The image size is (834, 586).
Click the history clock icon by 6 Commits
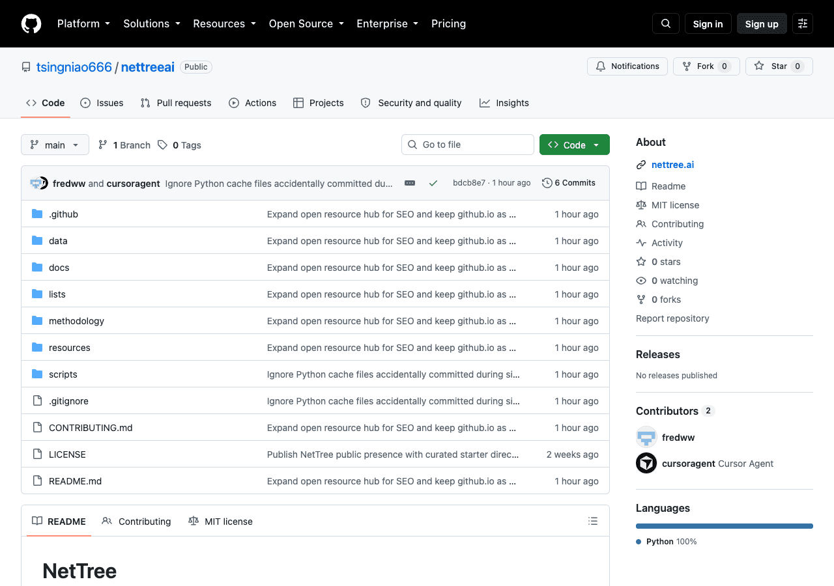[x=547, y=183]
